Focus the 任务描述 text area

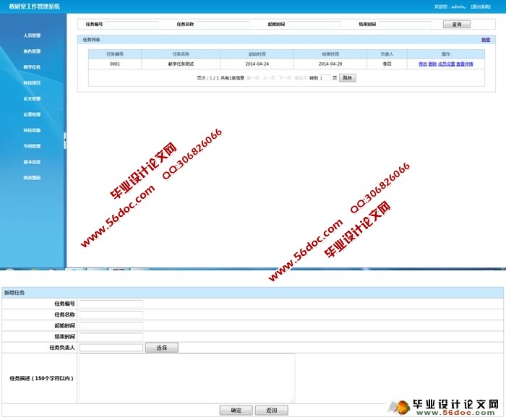coord(187,378)
